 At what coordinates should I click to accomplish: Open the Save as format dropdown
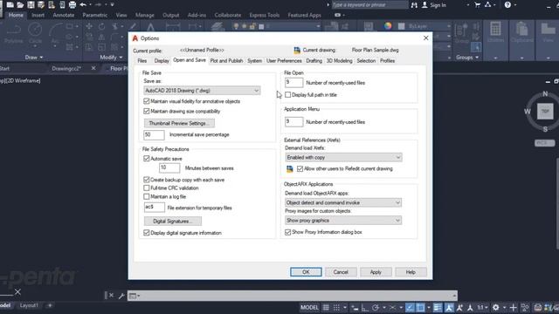coord(202,91)
